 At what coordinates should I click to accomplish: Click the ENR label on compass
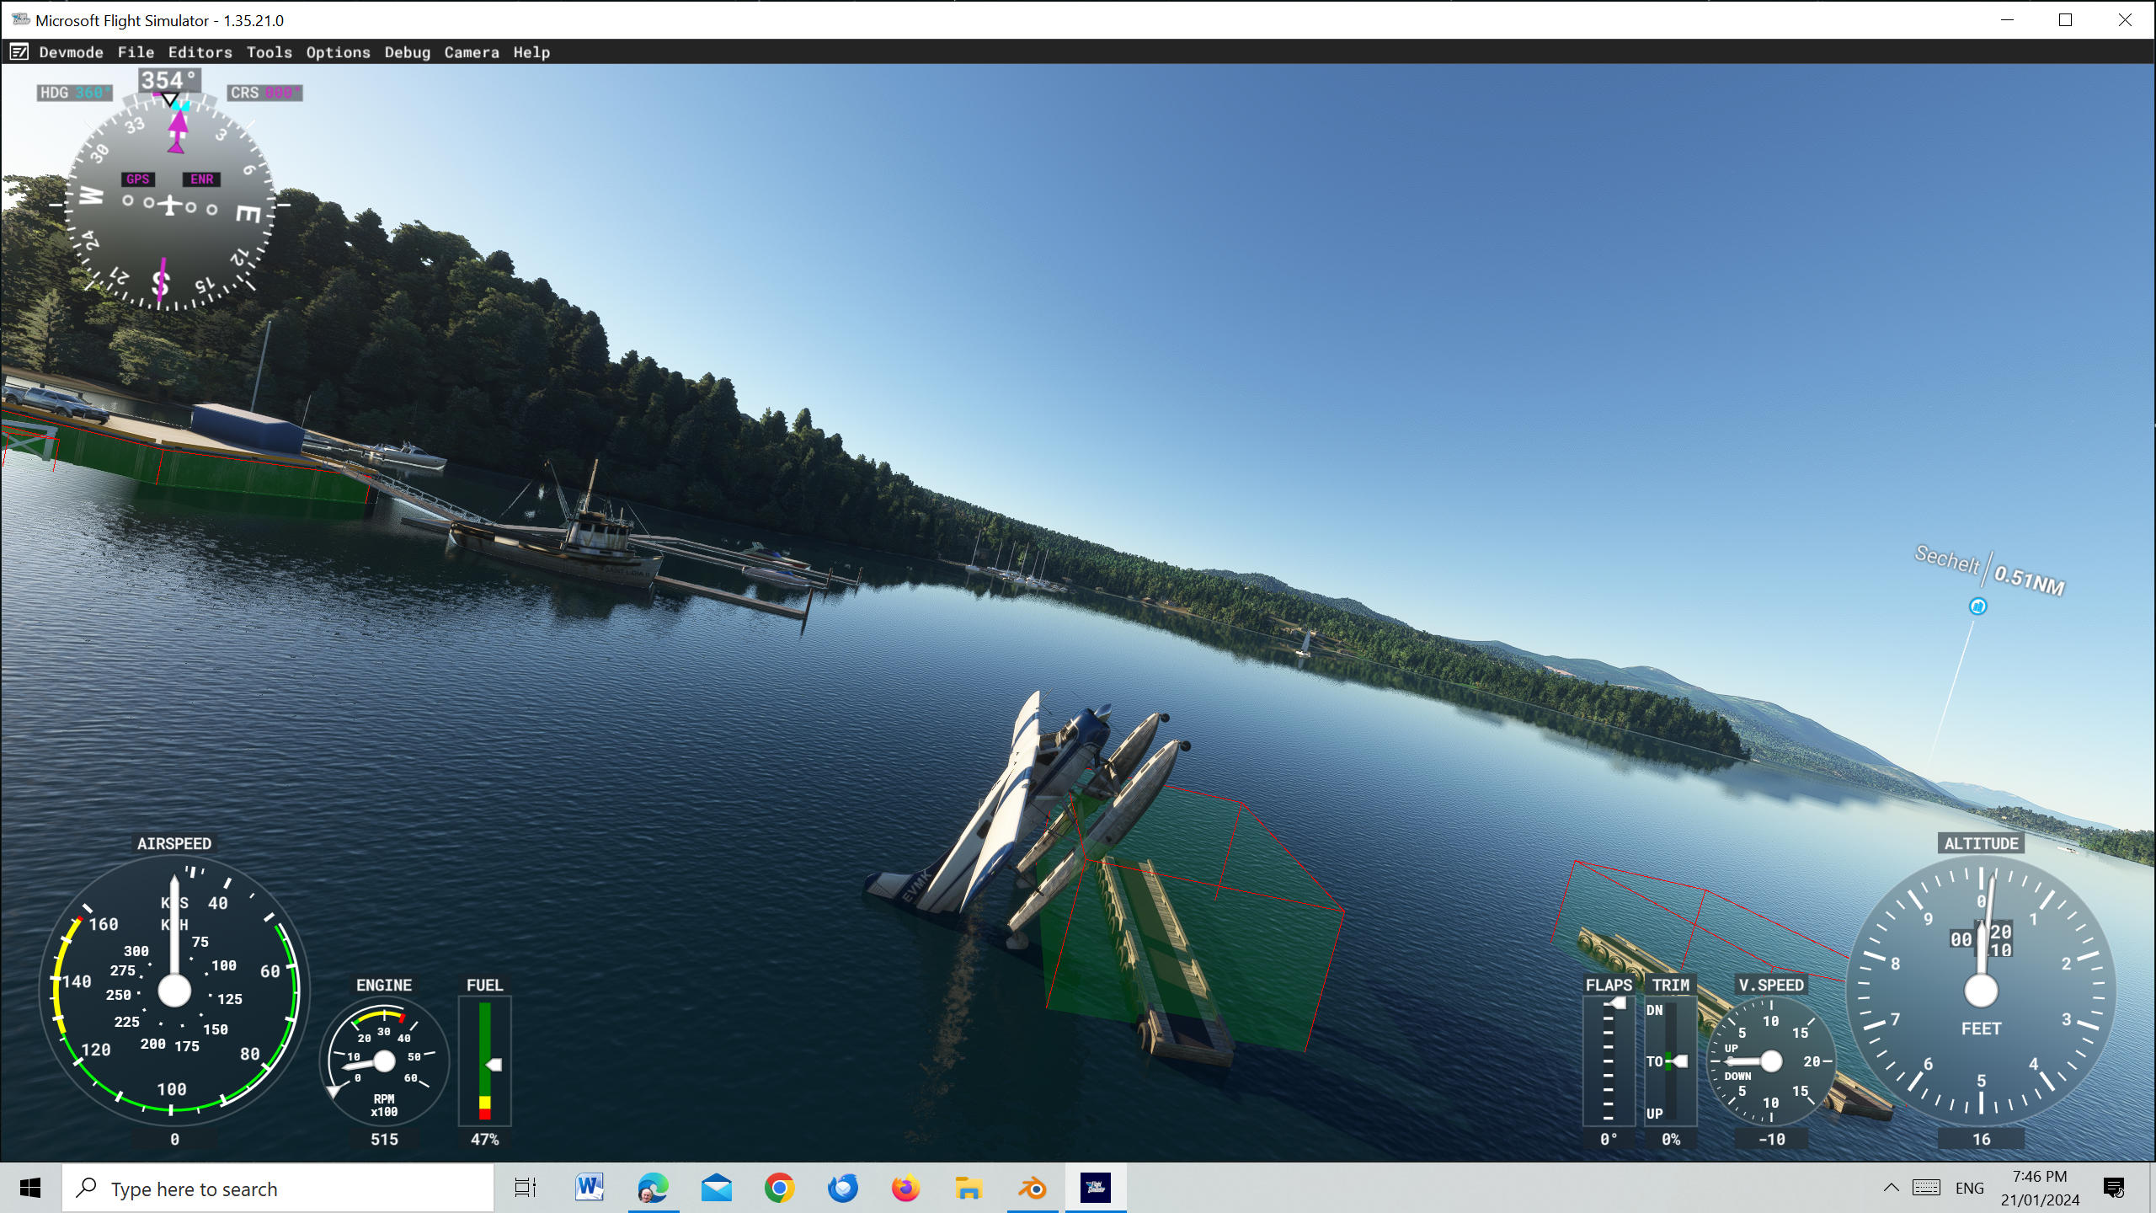click(x=202, y=179)
